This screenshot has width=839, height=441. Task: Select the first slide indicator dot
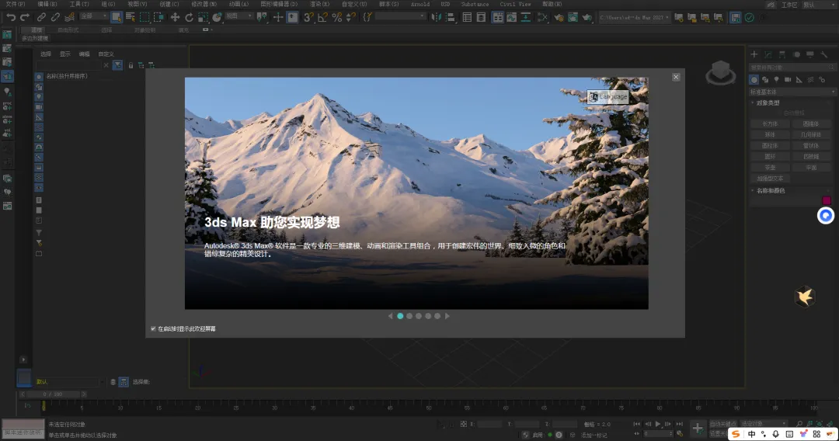pyautogui.click(x=400, y=316)
